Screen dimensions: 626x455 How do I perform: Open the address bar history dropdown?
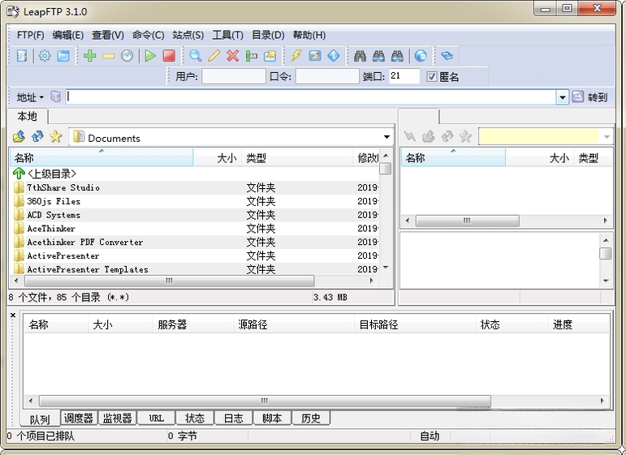click(562, 97)
